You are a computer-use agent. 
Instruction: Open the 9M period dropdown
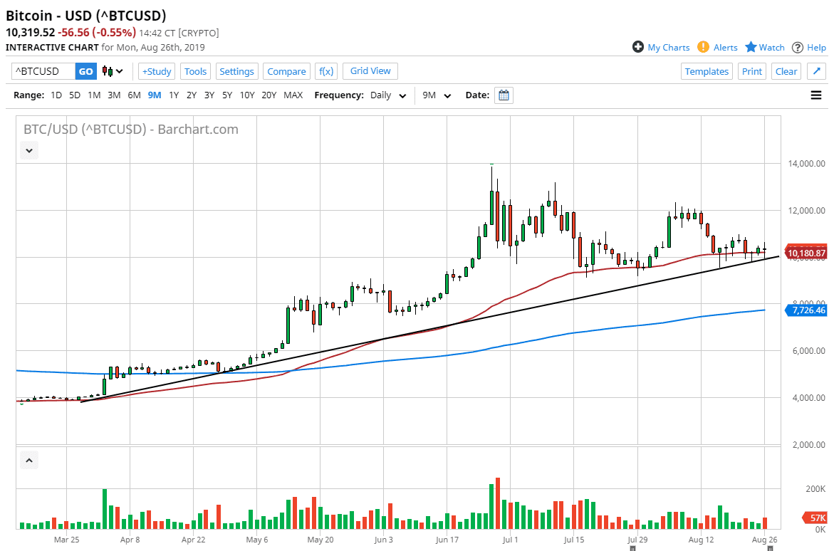437,95
